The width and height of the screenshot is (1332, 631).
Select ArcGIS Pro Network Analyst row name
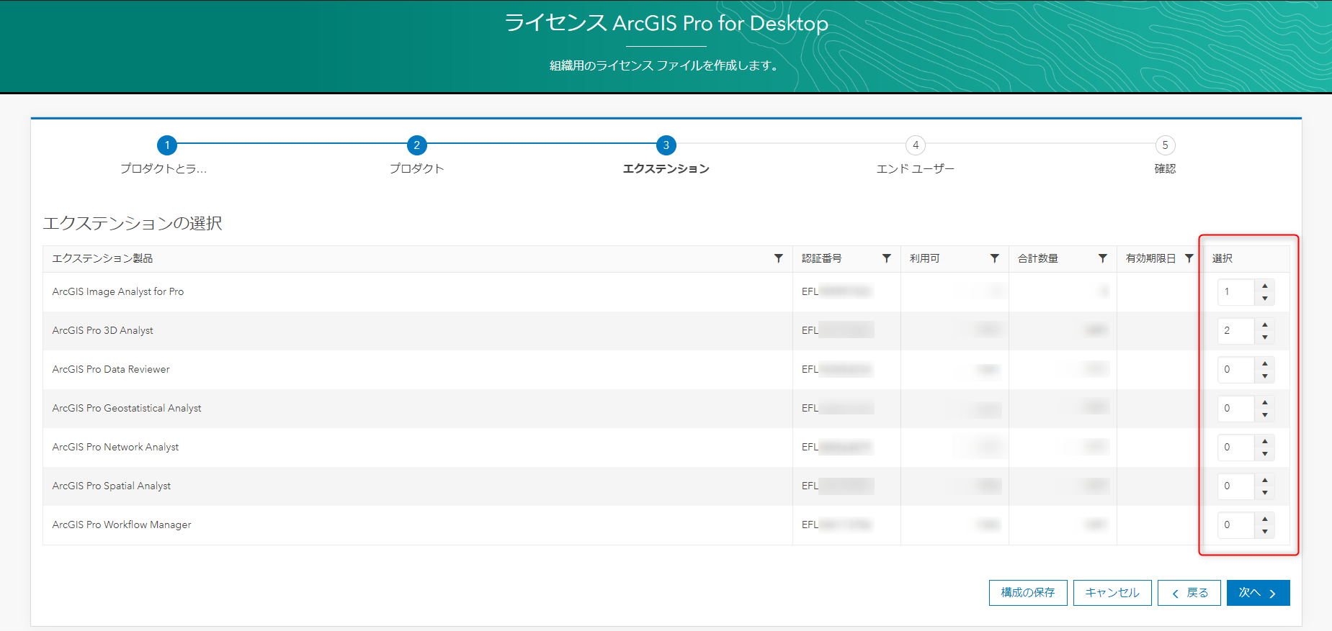point(115,447)
